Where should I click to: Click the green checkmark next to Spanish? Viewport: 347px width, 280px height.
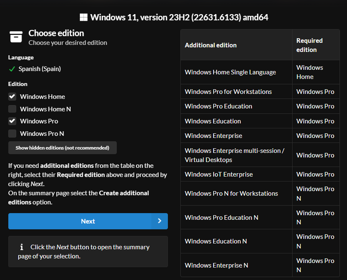pos(12,69)
